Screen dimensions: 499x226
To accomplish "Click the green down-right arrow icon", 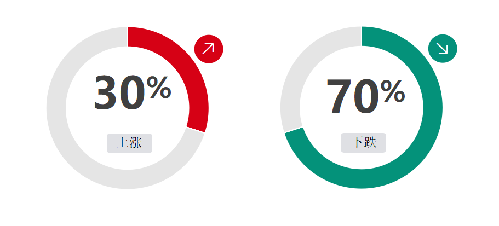I will click(x=443, y=48).
